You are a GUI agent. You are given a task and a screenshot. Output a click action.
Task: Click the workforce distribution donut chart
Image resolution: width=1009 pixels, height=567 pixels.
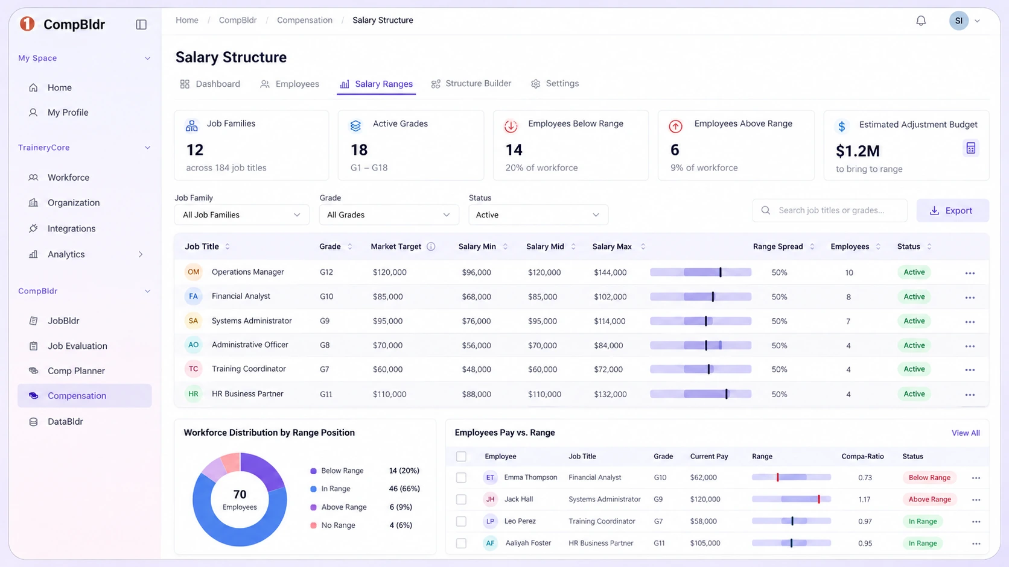240,499
